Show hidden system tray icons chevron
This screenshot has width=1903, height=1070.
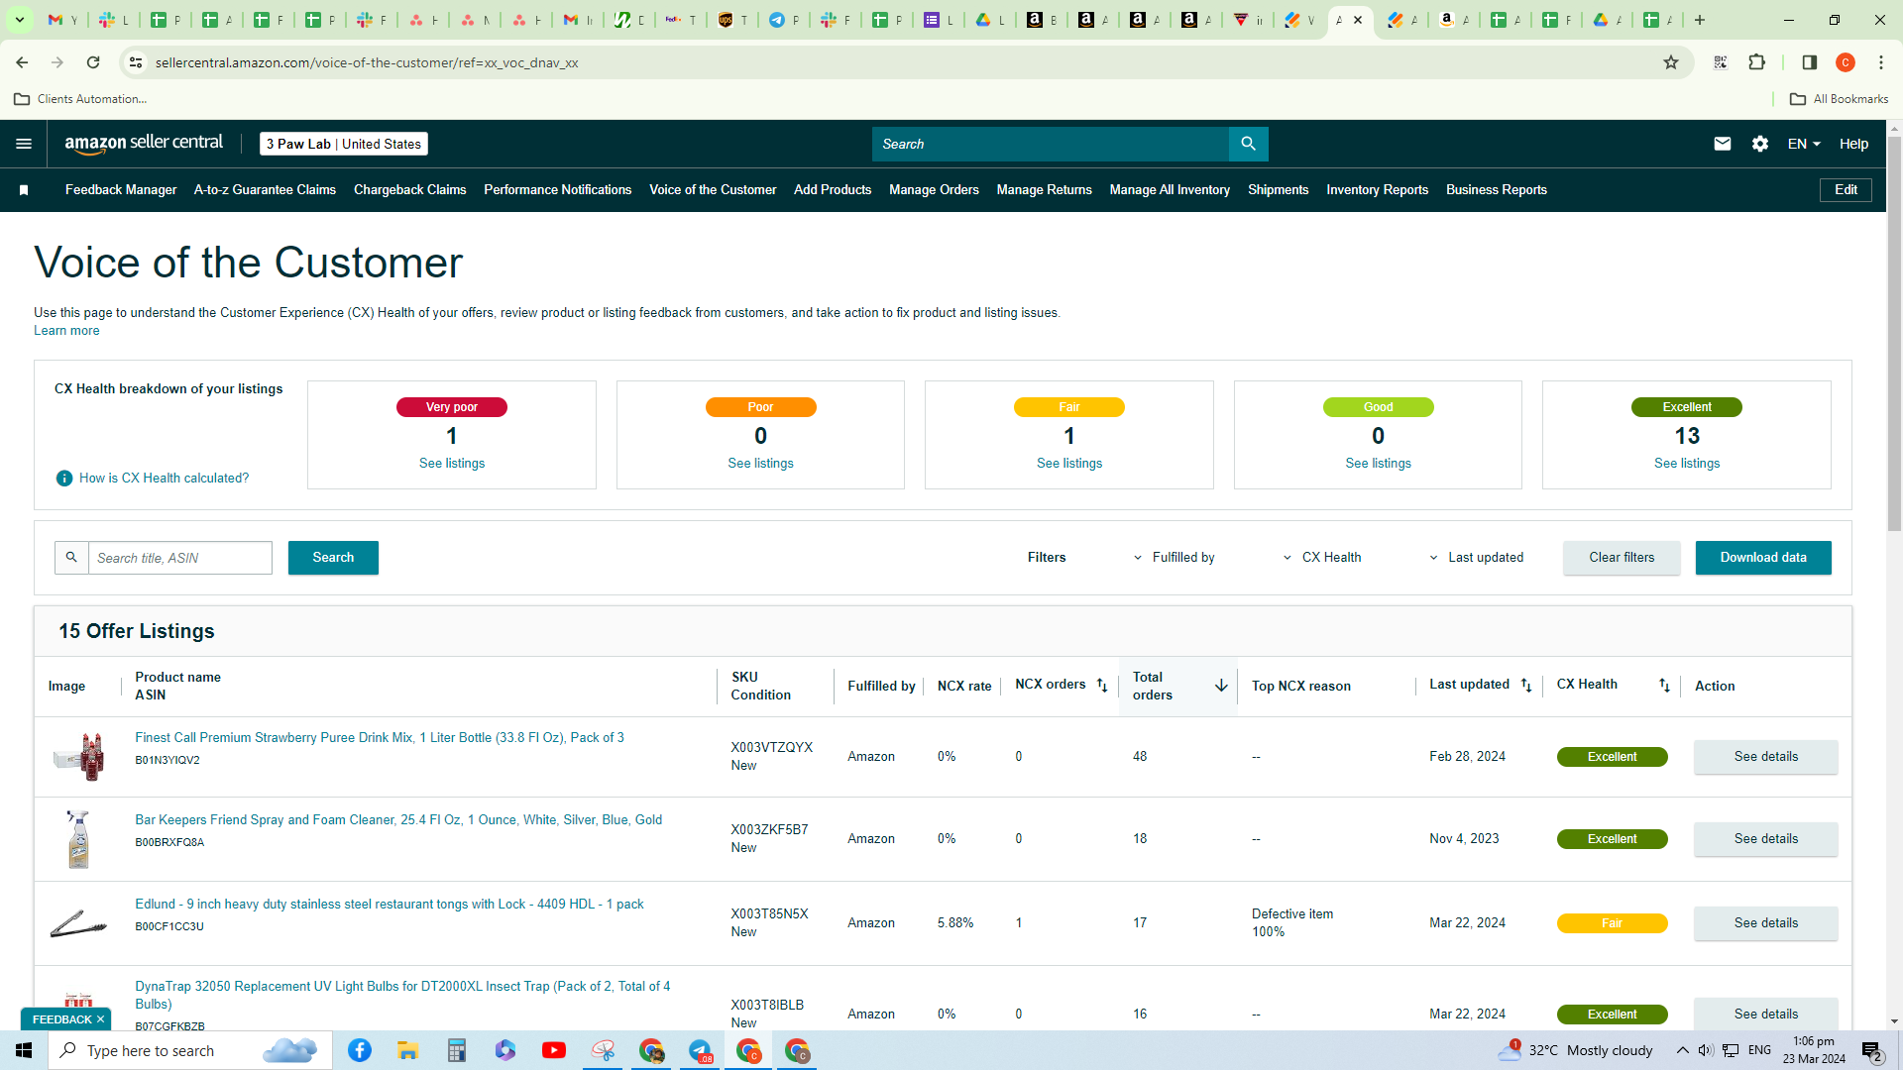coord(1683,1050)
